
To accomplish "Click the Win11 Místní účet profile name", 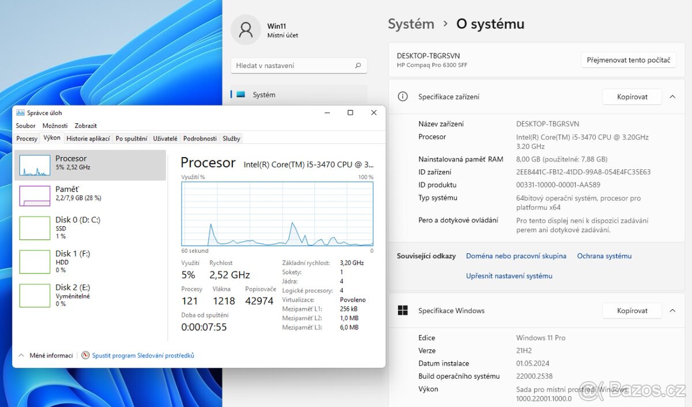I will [x=283, y=31].
